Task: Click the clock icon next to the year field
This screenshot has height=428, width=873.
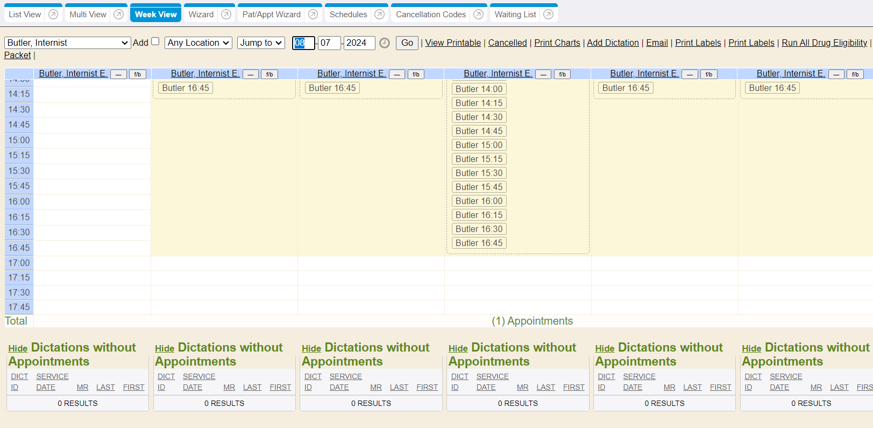Action: 385,43
